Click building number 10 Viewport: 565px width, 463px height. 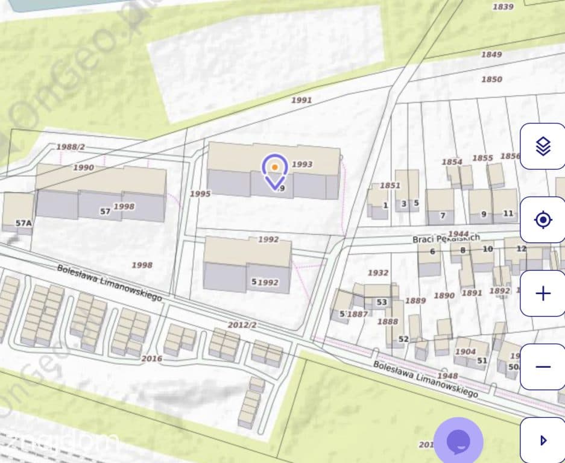tap(488, 249)
